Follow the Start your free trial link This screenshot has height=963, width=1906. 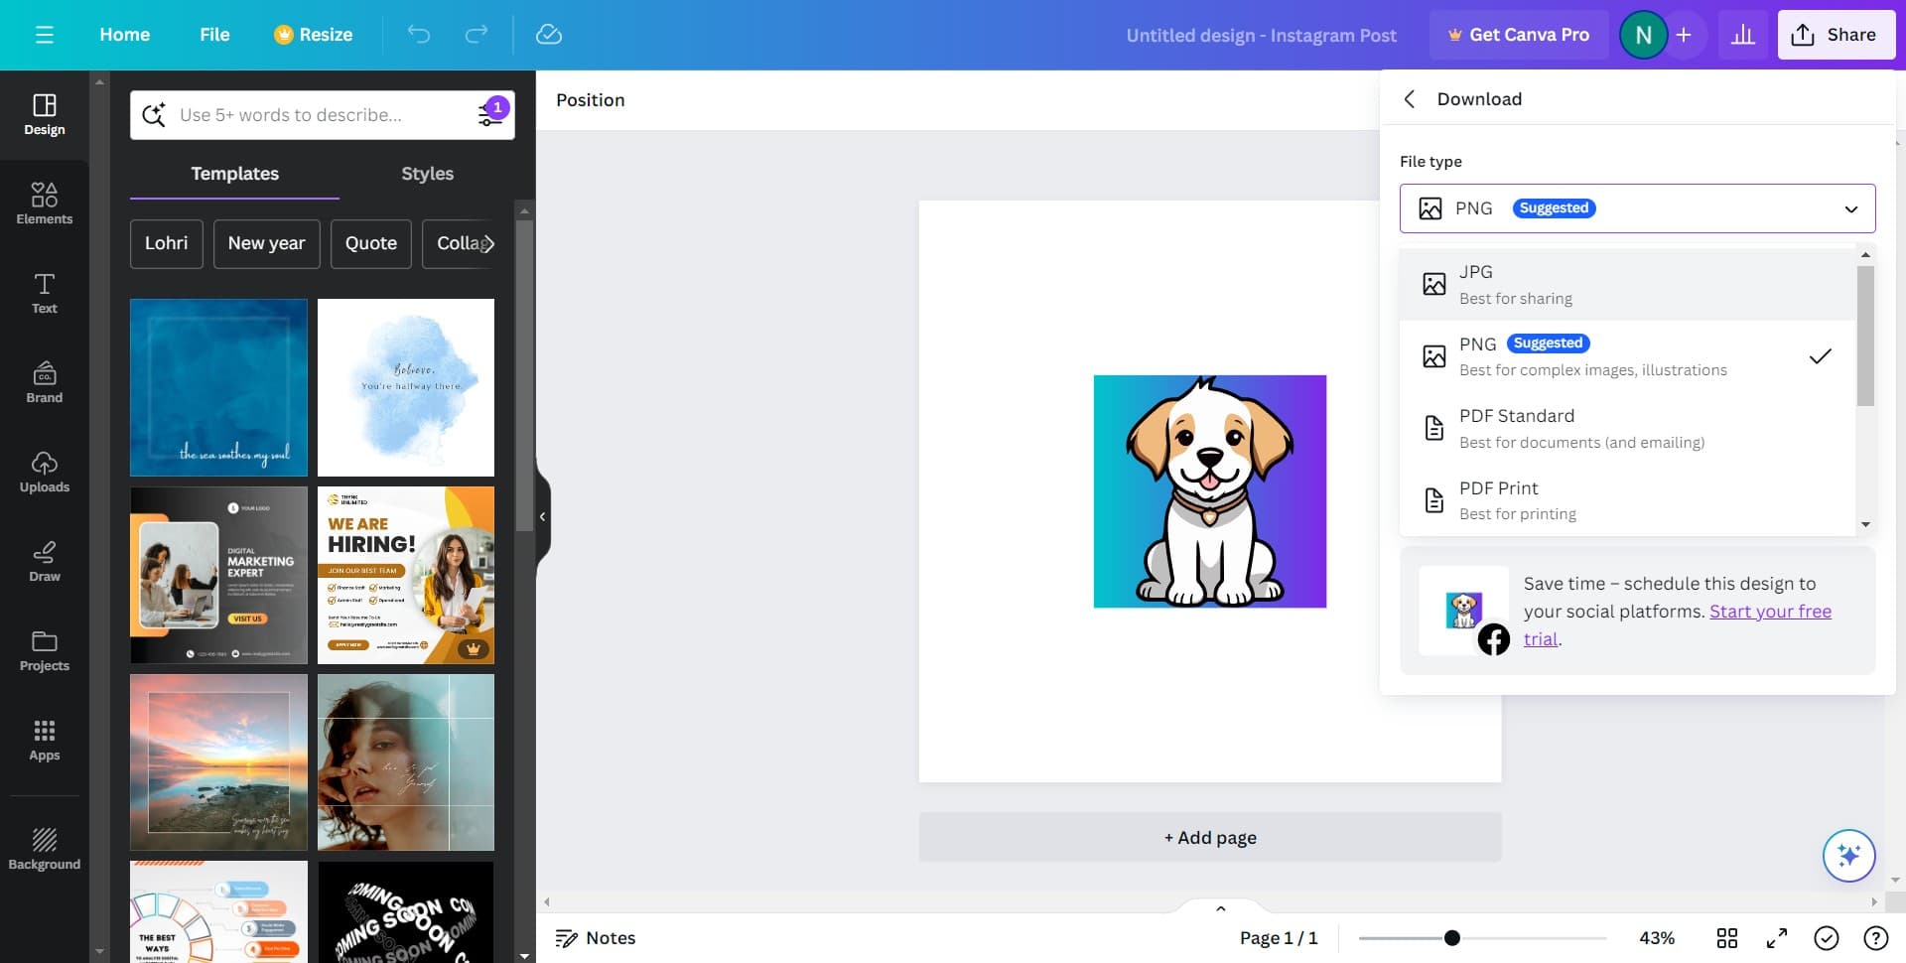click(1769, 612)
